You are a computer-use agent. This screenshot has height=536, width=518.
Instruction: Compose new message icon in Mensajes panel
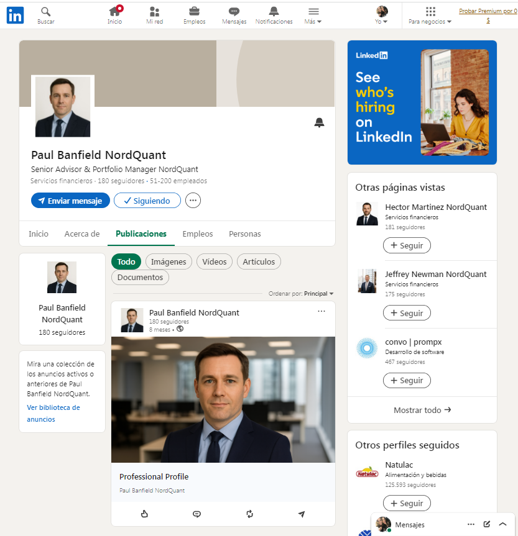point(486,524)
